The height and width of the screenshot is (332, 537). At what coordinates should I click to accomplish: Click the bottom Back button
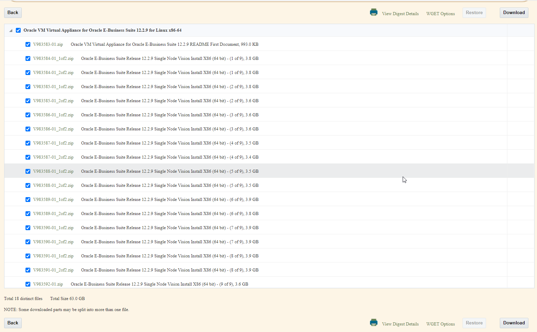point(13,323)
